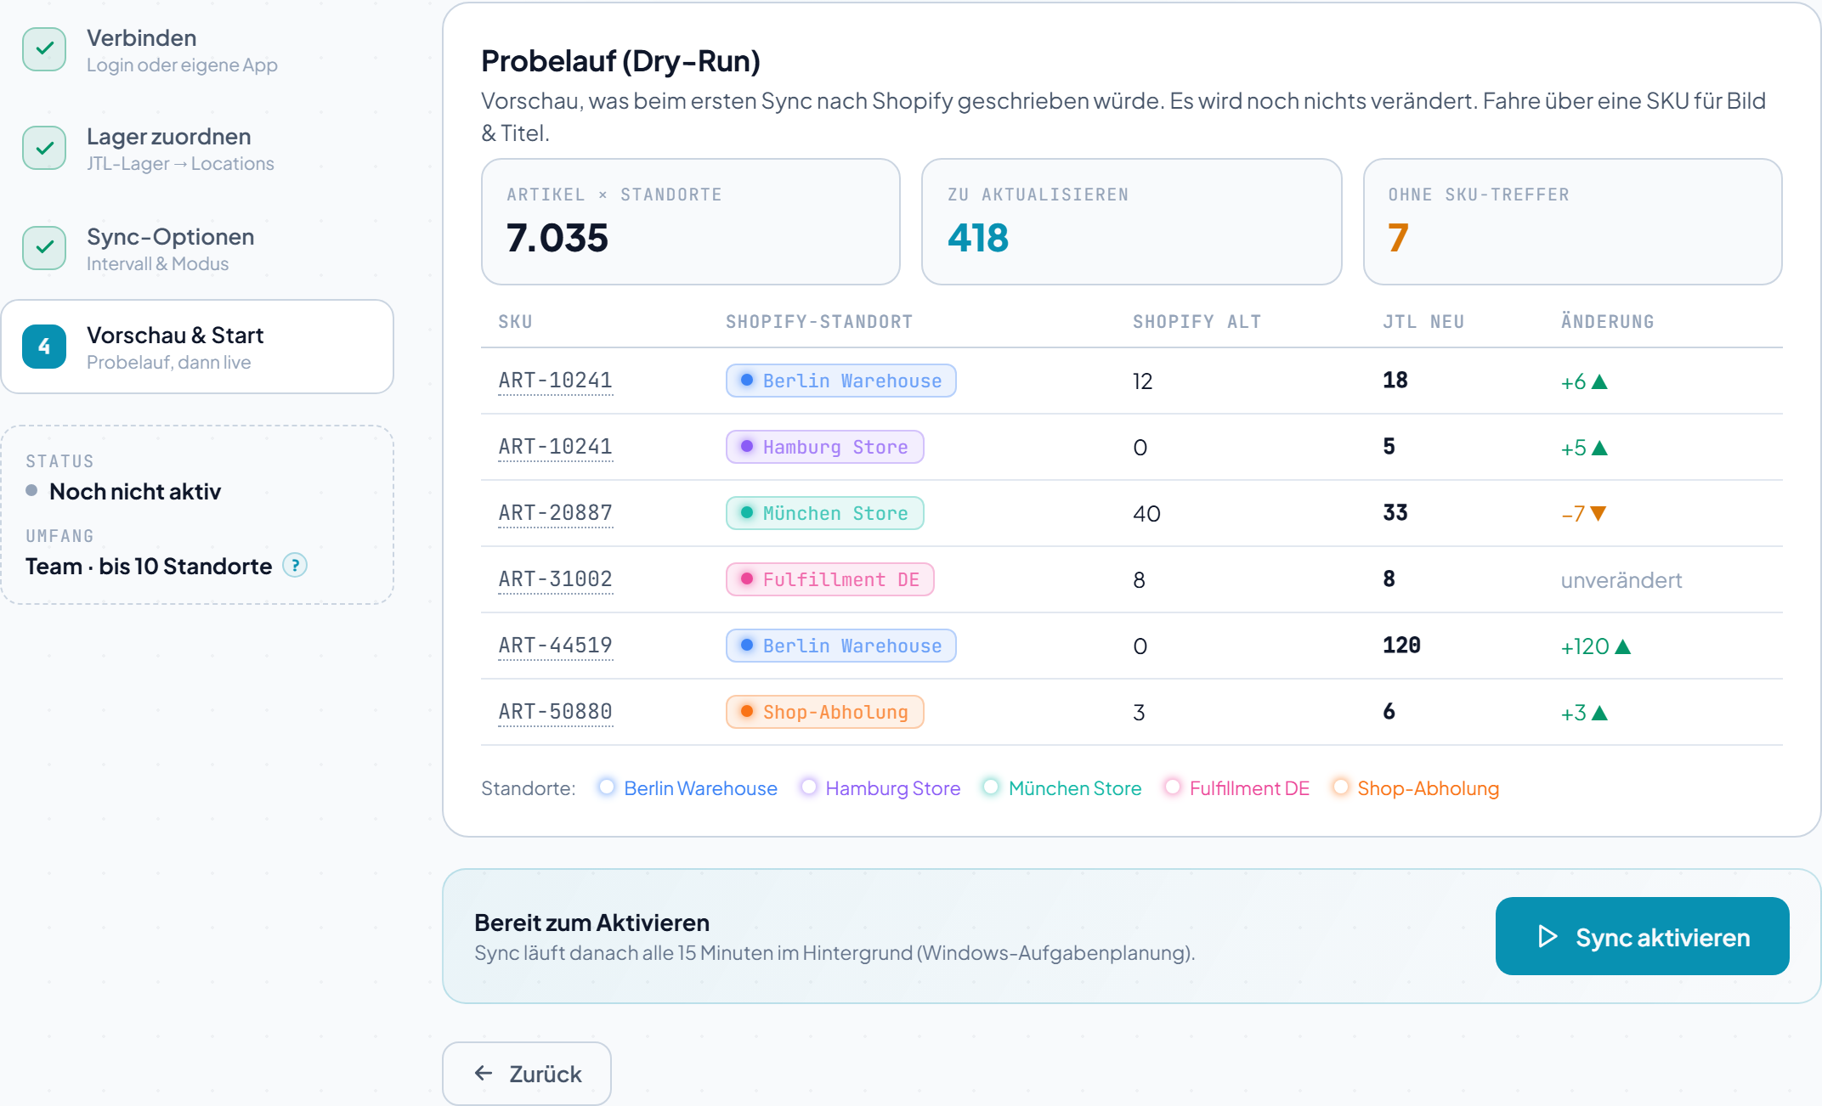
Task: Click the JTL neu column header
Action: pyautogui.click(x=1423, y=322)
